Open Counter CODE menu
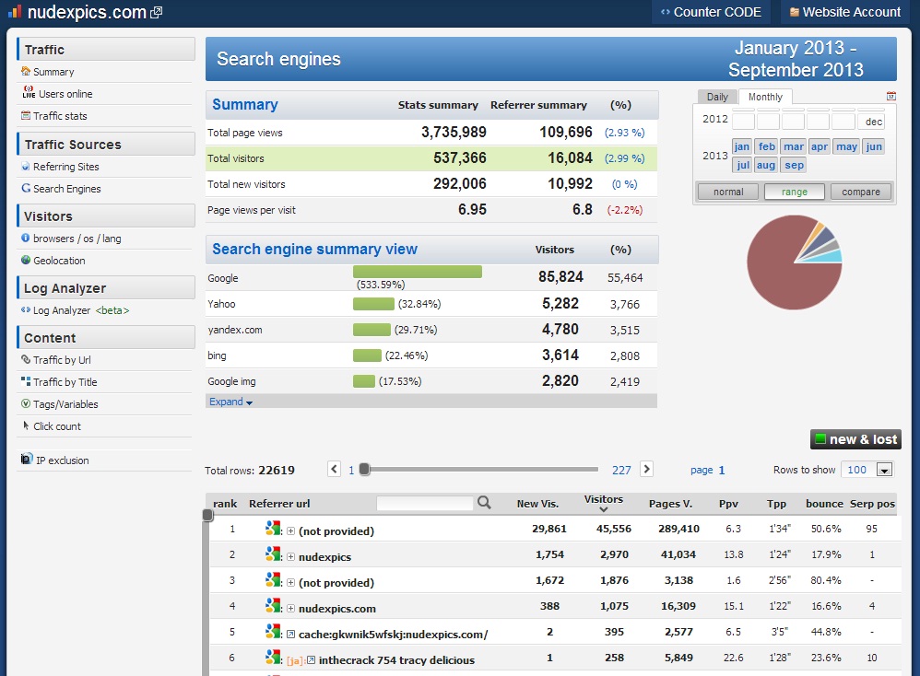 pyautogui.click(x=711, y=12)
